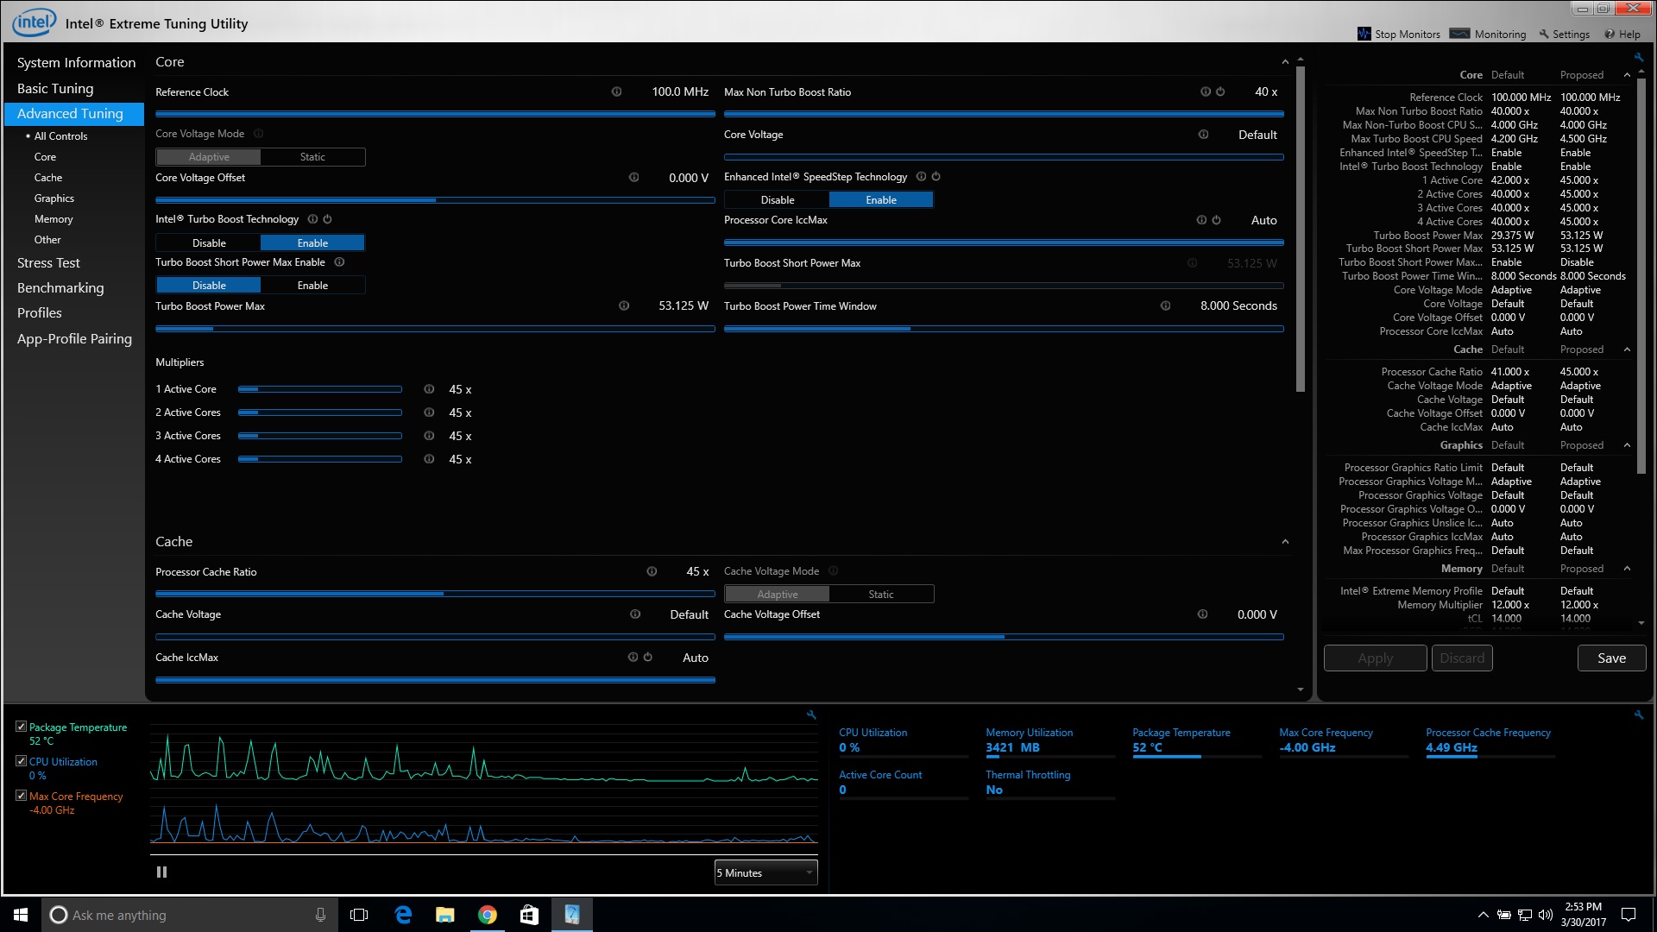Image resolution: width=1657 pixels, height=932 pixels.
Task: Adjust the Reference Clock slider
Action: coord(435,114)
